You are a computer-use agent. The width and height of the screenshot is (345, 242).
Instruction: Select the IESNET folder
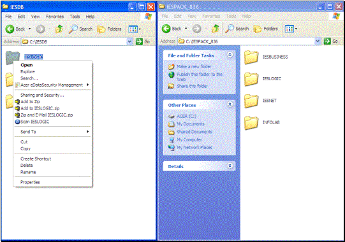[261, 101]
